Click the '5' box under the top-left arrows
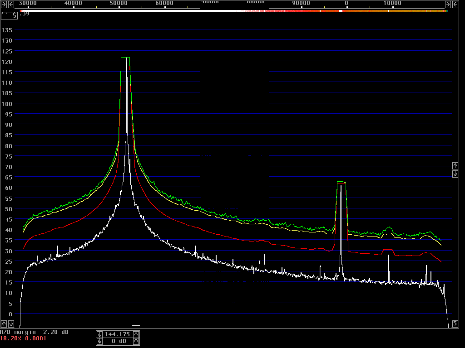The height and width of the screenshot is (348, 465). pyautogui.click(x=9, y=16)
